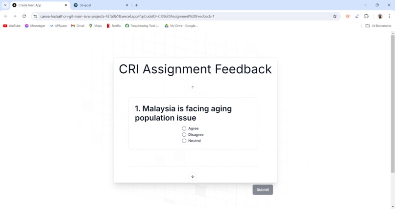Bookmark this page with the star

click(x=335, y=16)
